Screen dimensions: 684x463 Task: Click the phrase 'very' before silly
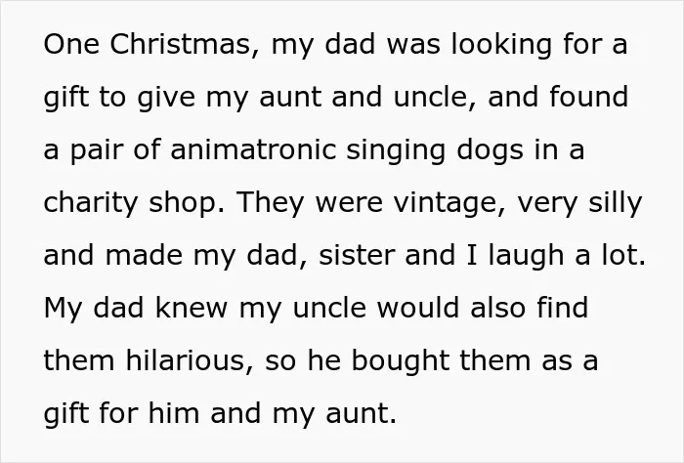point(547,205)
